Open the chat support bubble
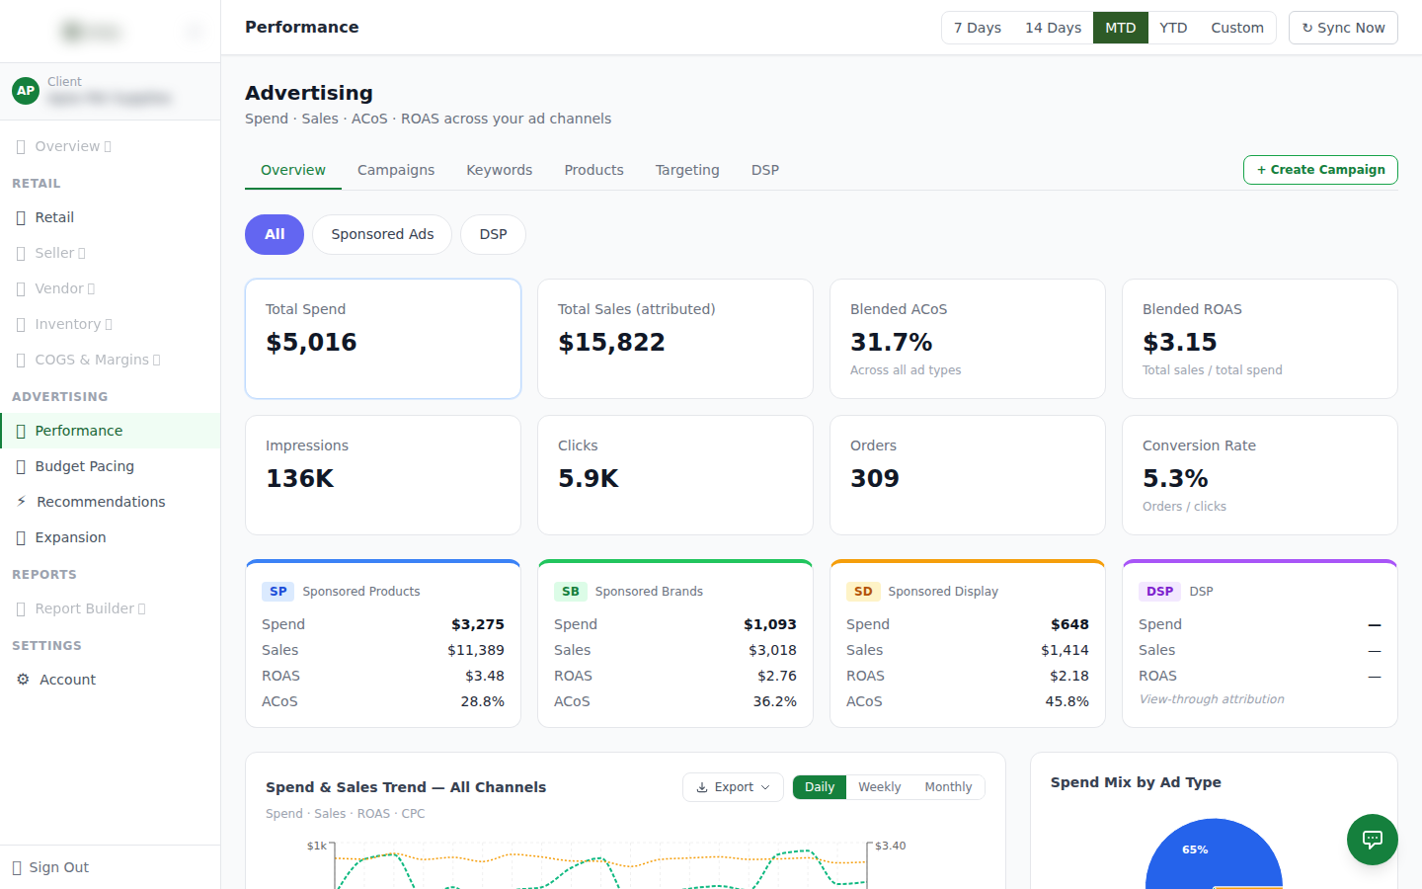The height and width of the screenshot is (889, 1422). pos(1372,839)
